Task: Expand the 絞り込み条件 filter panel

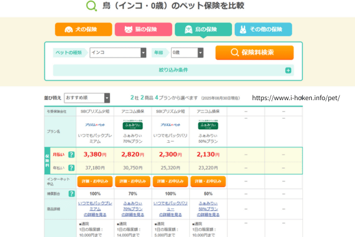Action: [173, 71]
